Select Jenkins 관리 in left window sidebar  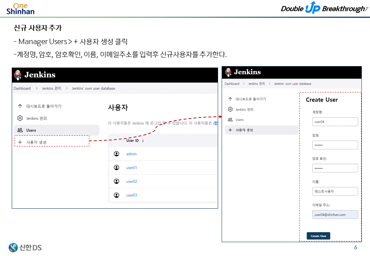(x=37, y=118)
